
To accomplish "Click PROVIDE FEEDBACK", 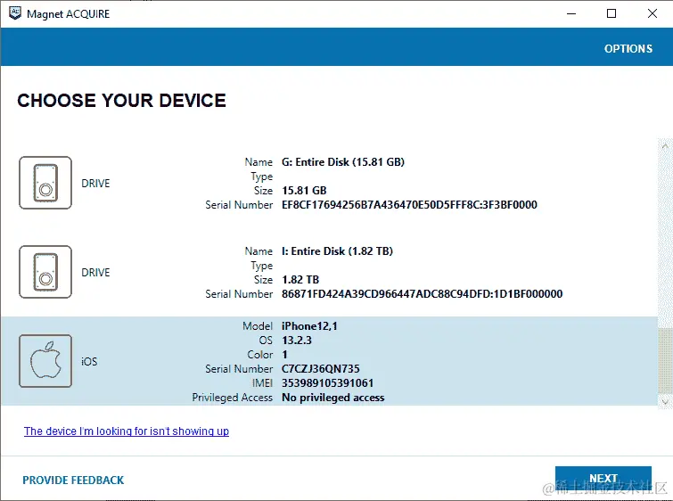I will click(73, 480).
